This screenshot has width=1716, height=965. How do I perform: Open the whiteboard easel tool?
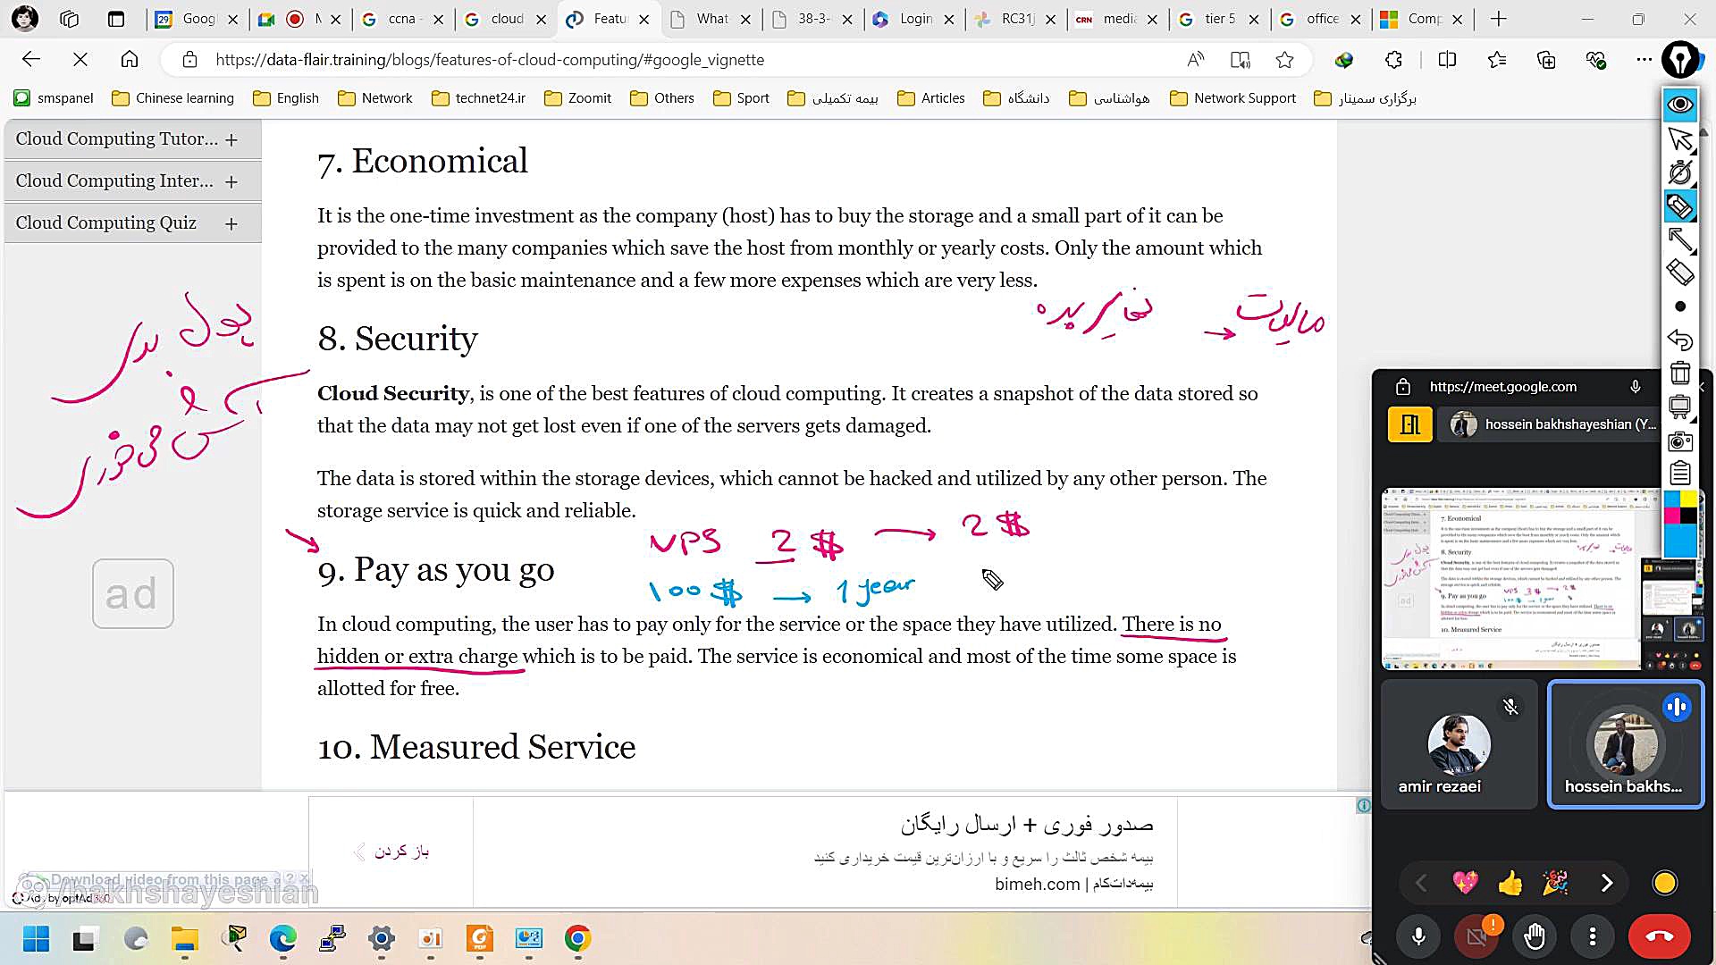pos(1680,407)
